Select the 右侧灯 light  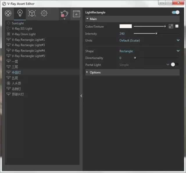pos(16,89)
